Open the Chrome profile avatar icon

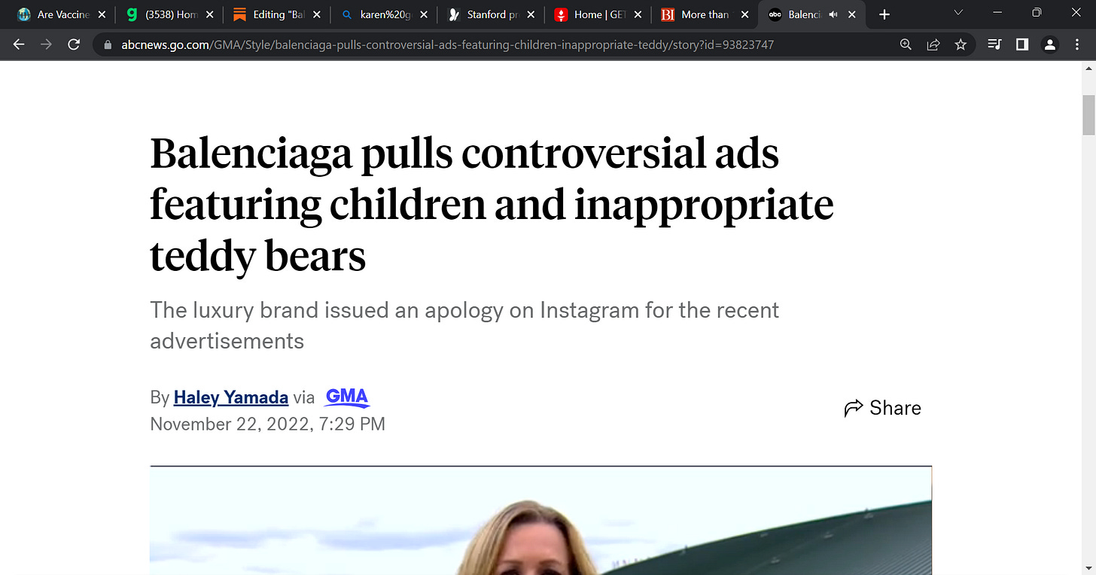tap(1049, 44)
